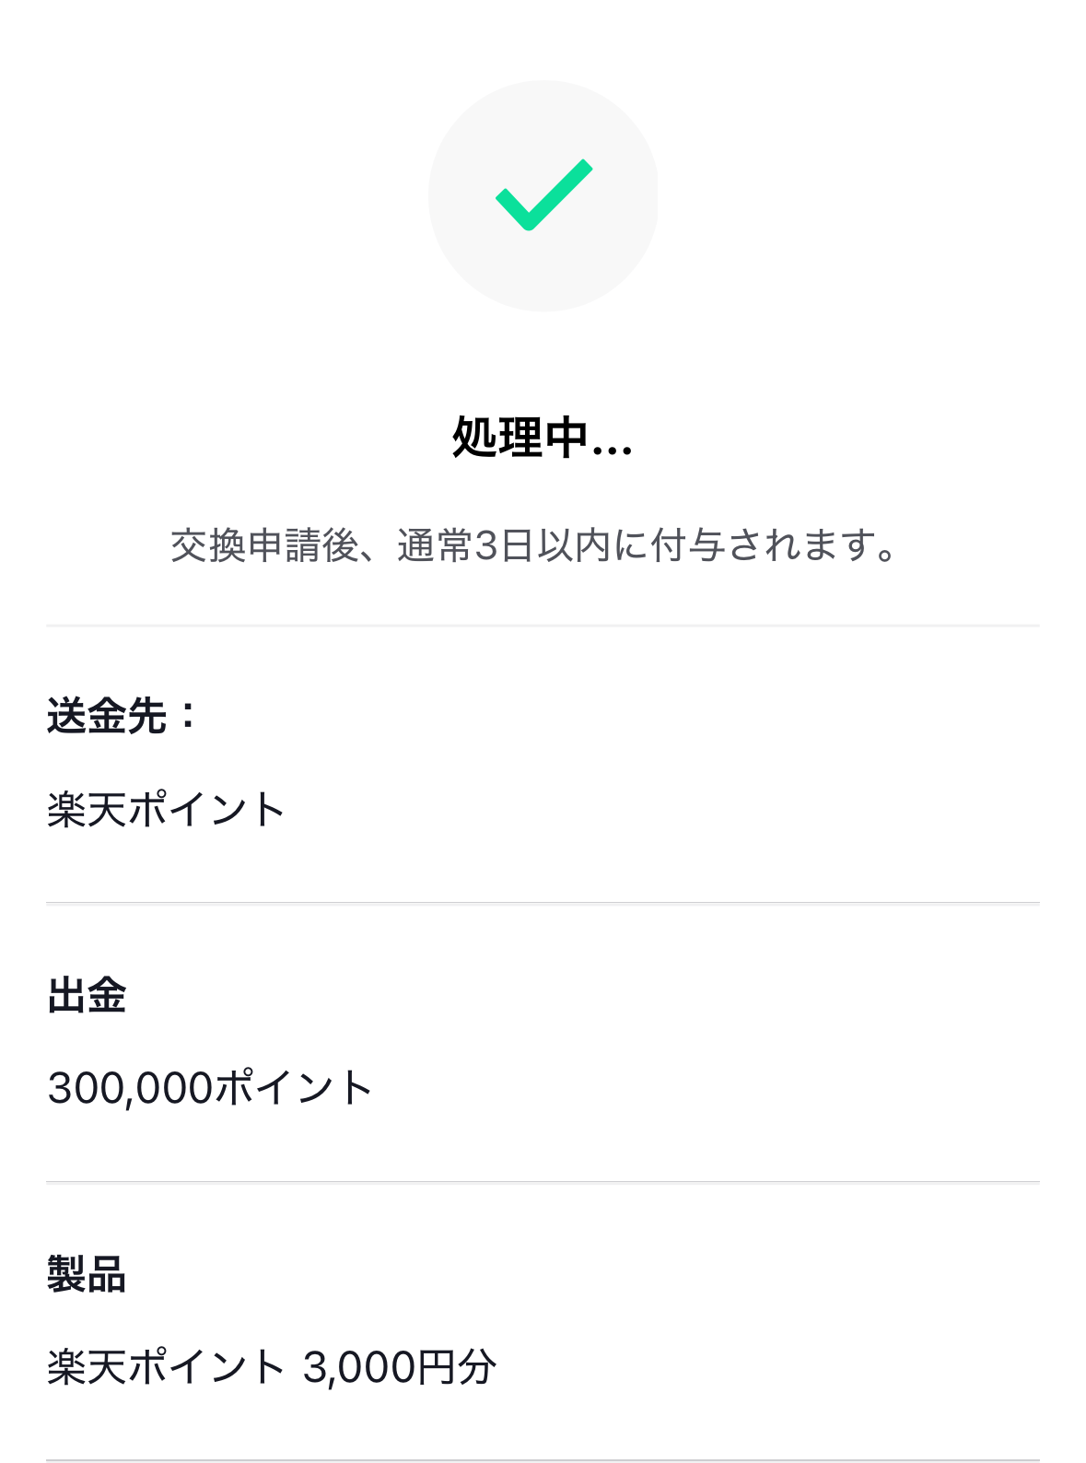The width and height of the screenshot is (1086, 1463).
Task: Click the green checkmark icon
Action: pyautogui.click(x=543, y=195)
